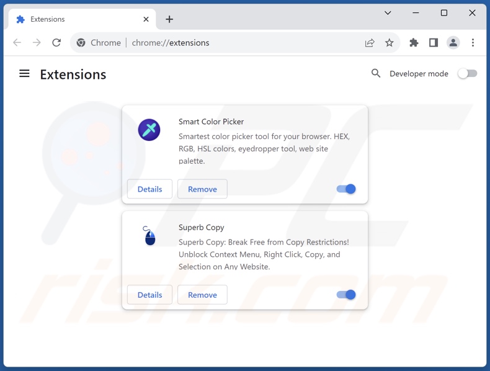This screenshot has height=371, width=490.
Task: Click the profile avatar icon
Action: (453, 43)
